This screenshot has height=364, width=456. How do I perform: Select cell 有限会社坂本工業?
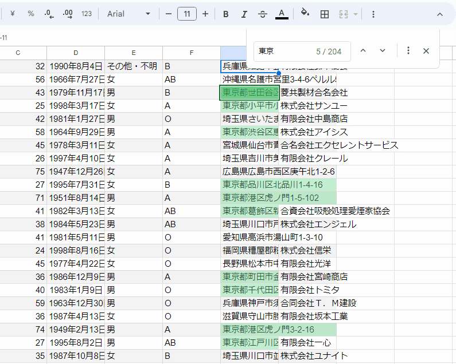point(307,316)
